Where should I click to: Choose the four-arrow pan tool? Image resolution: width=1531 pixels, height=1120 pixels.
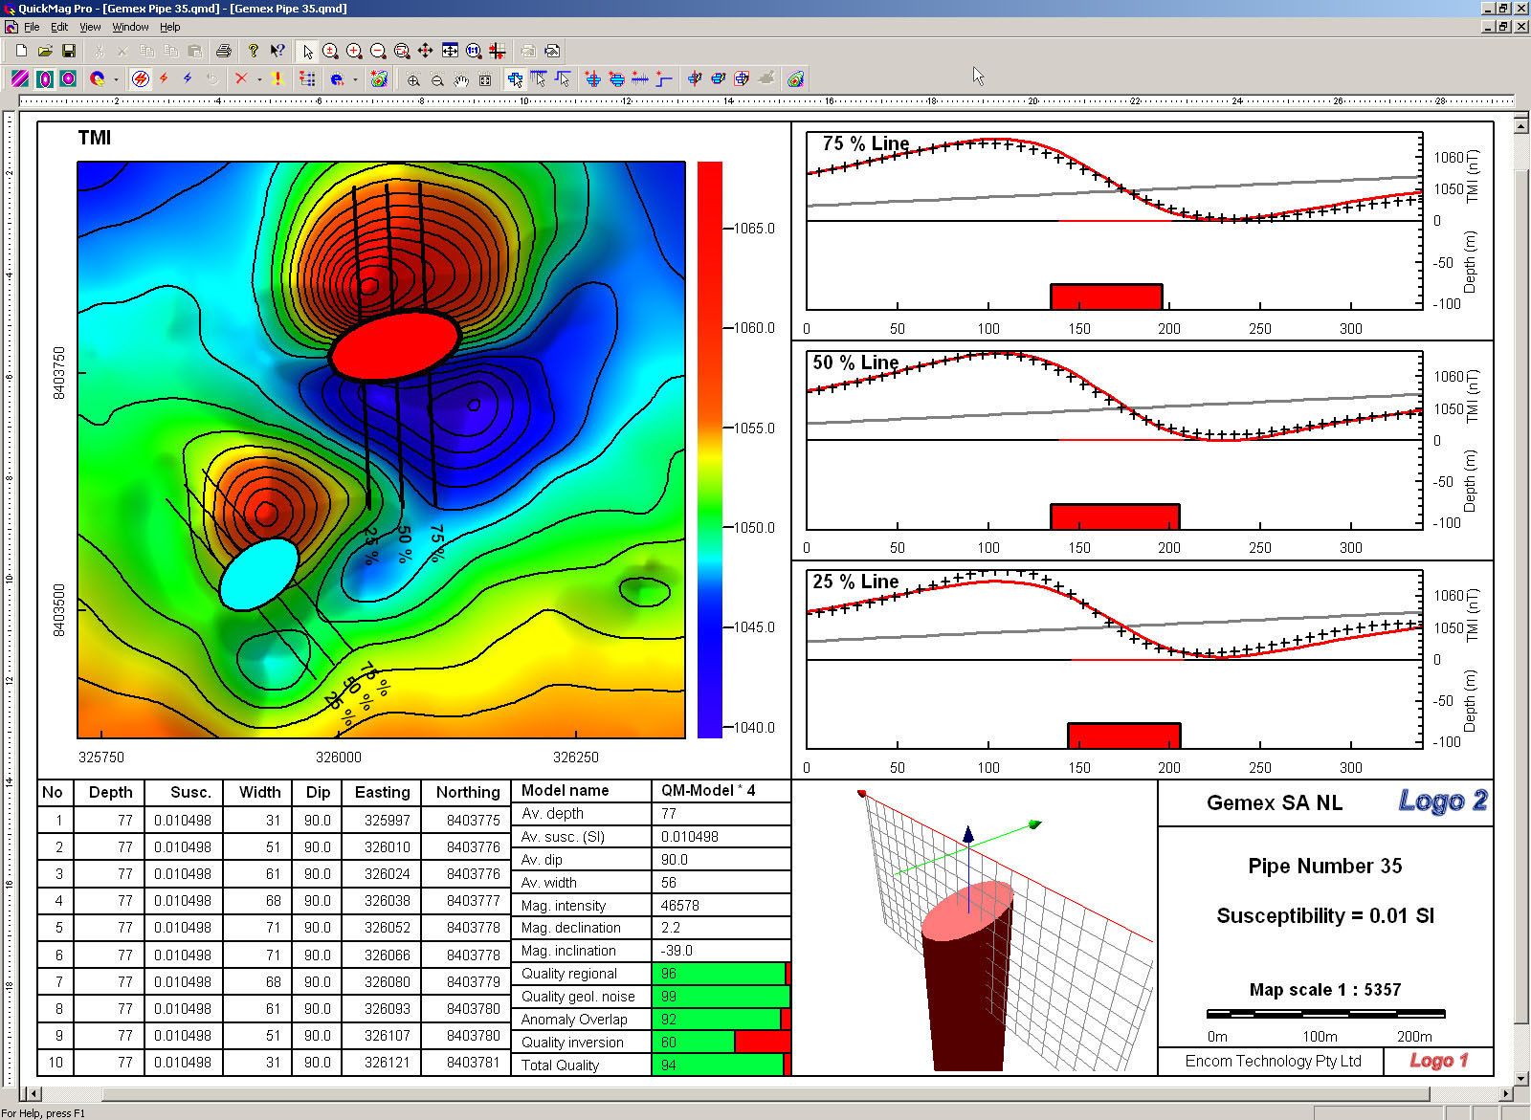pyautogui.click(x=425, y=51)
